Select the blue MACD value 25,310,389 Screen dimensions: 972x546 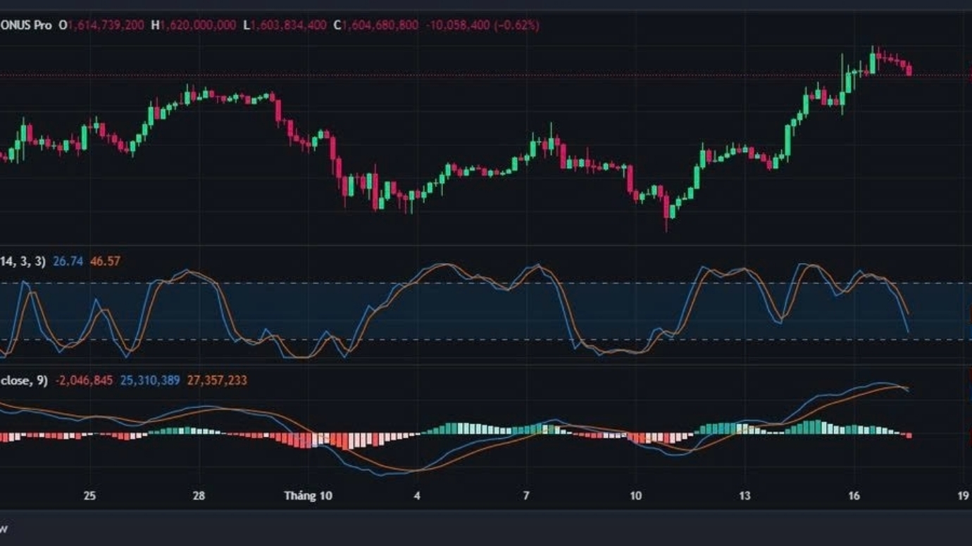click(150, 381)
